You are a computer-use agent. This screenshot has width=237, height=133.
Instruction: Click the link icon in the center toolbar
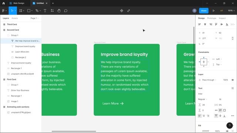point(128,11)
